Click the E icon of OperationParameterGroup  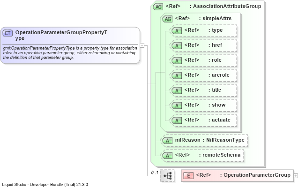[x=188, y=176]
